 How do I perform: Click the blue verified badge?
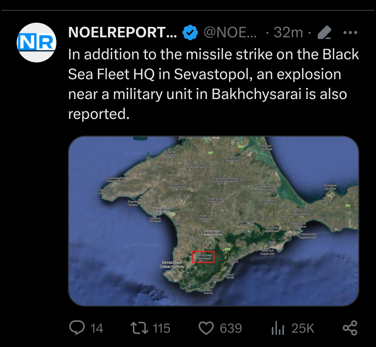(190, 33)
